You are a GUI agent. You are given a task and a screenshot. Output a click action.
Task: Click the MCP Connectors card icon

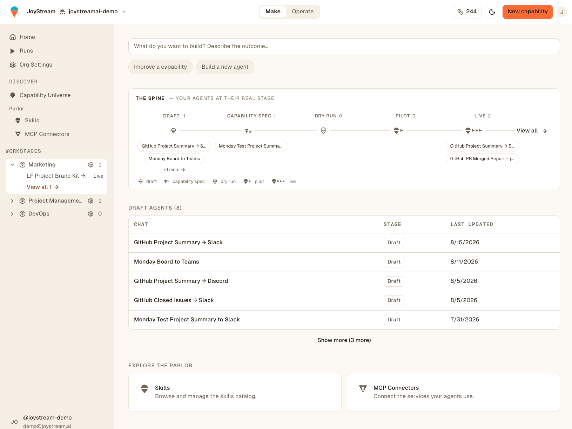[x=363, y=389]
